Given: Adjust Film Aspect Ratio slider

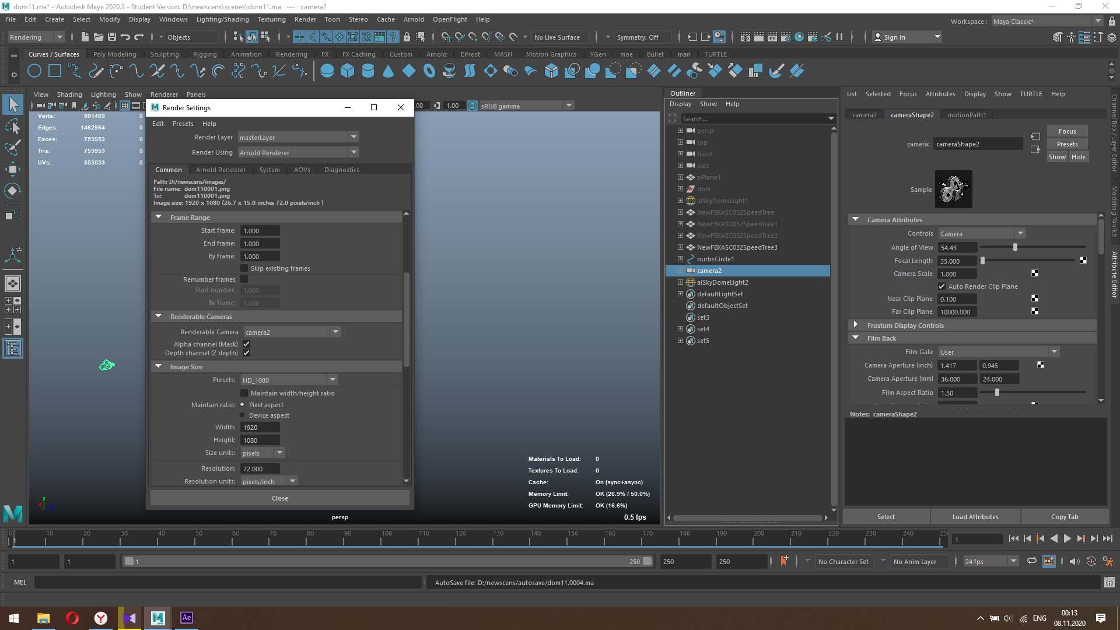Looking at the screenshot, I should pos(997,393).
